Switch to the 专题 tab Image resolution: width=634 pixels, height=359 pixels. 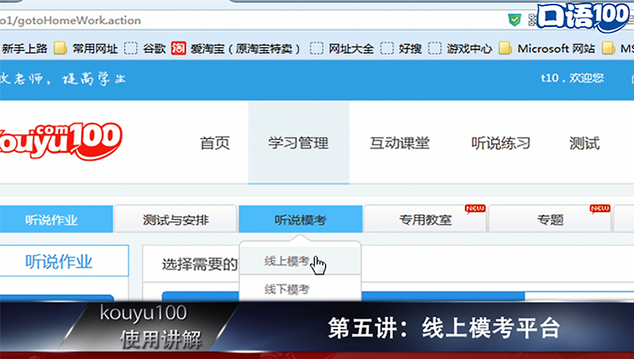[x=550, y=219]
